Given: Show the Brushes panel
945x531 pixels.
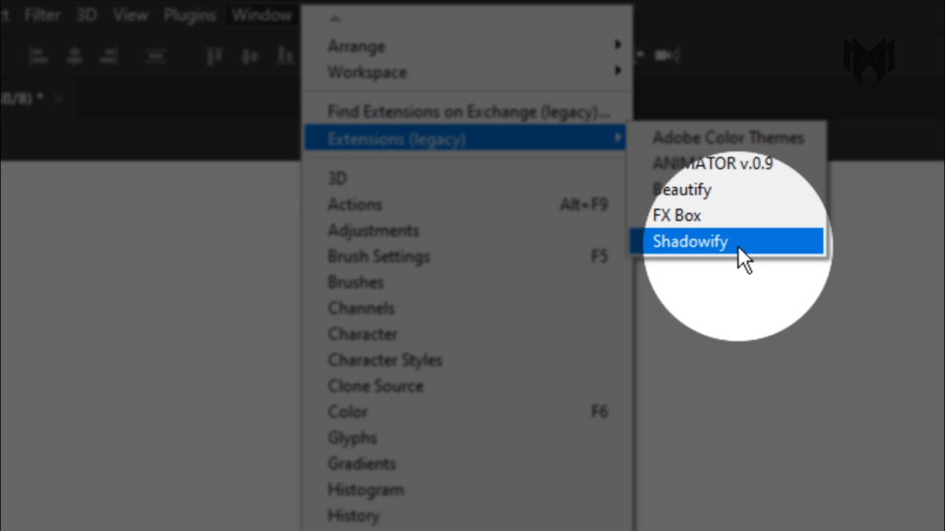Looking at the screenshot, I should point(467,282).
